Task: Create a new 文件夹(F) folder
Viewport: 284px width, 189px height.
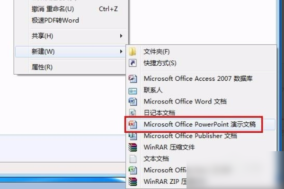Action: click(201, 52)
